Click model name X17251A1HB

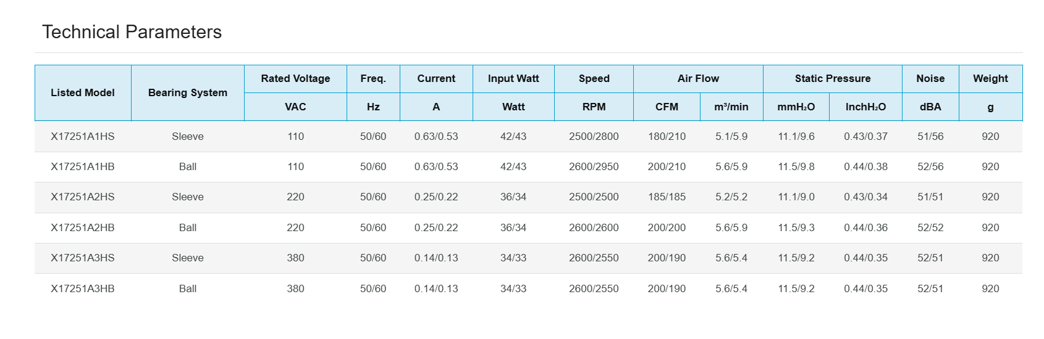83,166
